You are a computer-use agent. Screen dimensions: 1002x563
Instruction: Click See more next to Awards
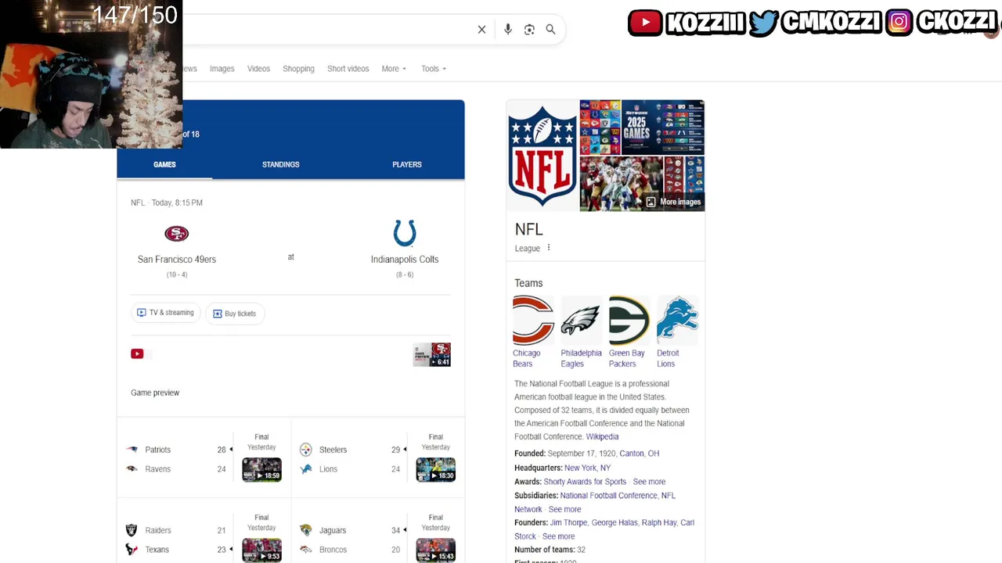pyautogui.click(x=649, y=482)
